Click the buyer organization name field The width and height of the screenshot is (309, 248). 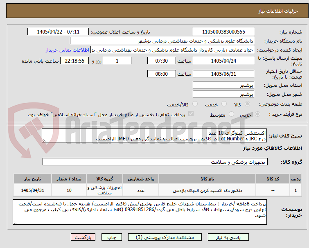coord(162,41)
